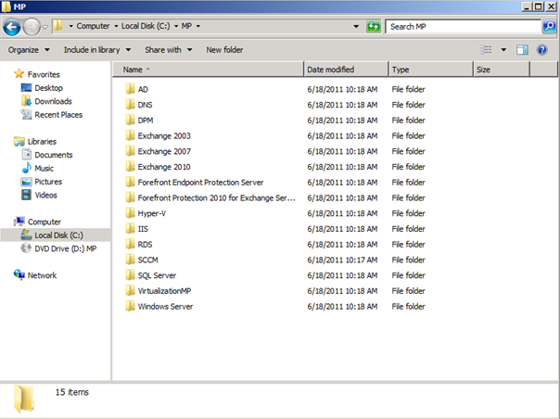
Task: Open the view options dropdown arrow
Action: [x=503, y=50]
